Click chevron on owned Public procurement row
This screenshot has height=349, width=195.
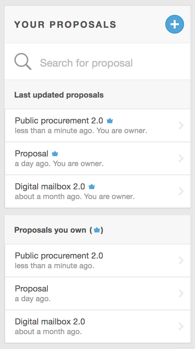[181, 260]
